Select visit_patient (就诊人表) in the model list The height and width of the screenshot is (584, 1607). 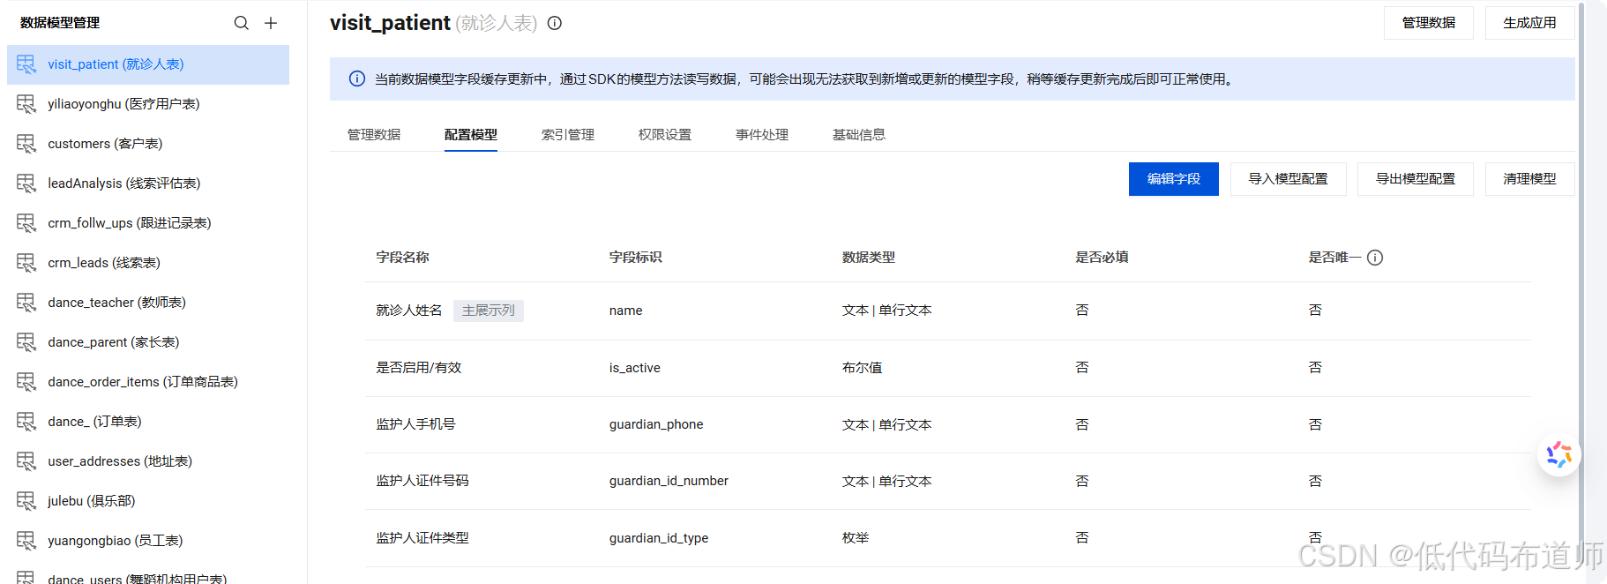click(148, 64)
